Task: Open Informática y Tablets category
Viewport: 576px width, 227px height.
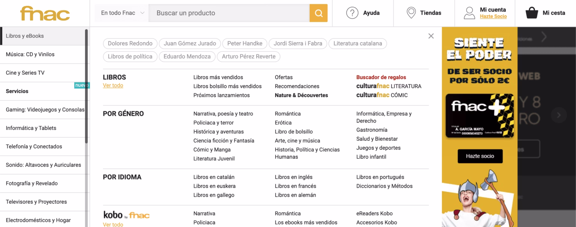Action: tap(43, 128)
